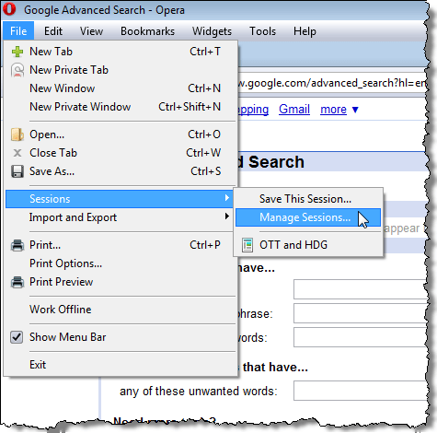Open the Edit menu
The height and width of the screenshot is (433, 437).
point(53,31)
